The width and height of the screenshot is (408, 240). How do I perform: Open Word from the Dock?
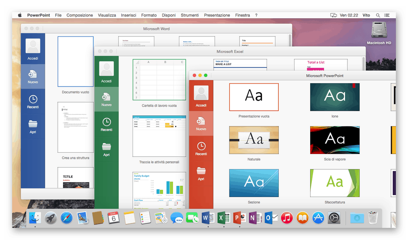point(208,218)
